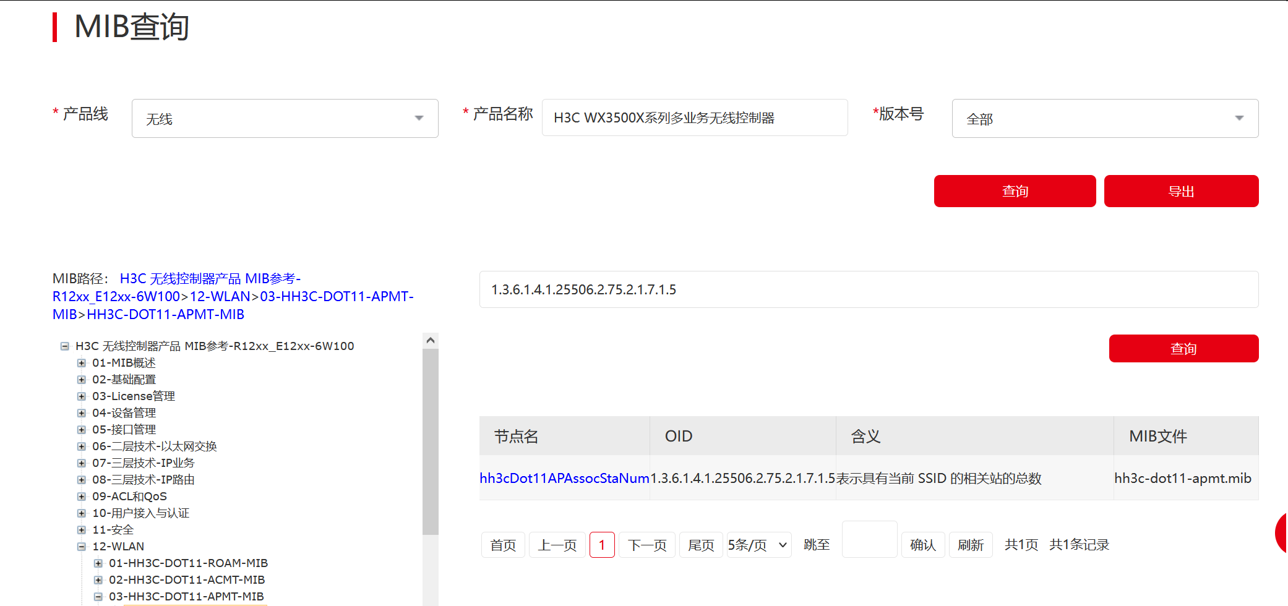Select the 01-MIB概述 tree item label
Viewport: 1288px width, 606px height.
124,363
